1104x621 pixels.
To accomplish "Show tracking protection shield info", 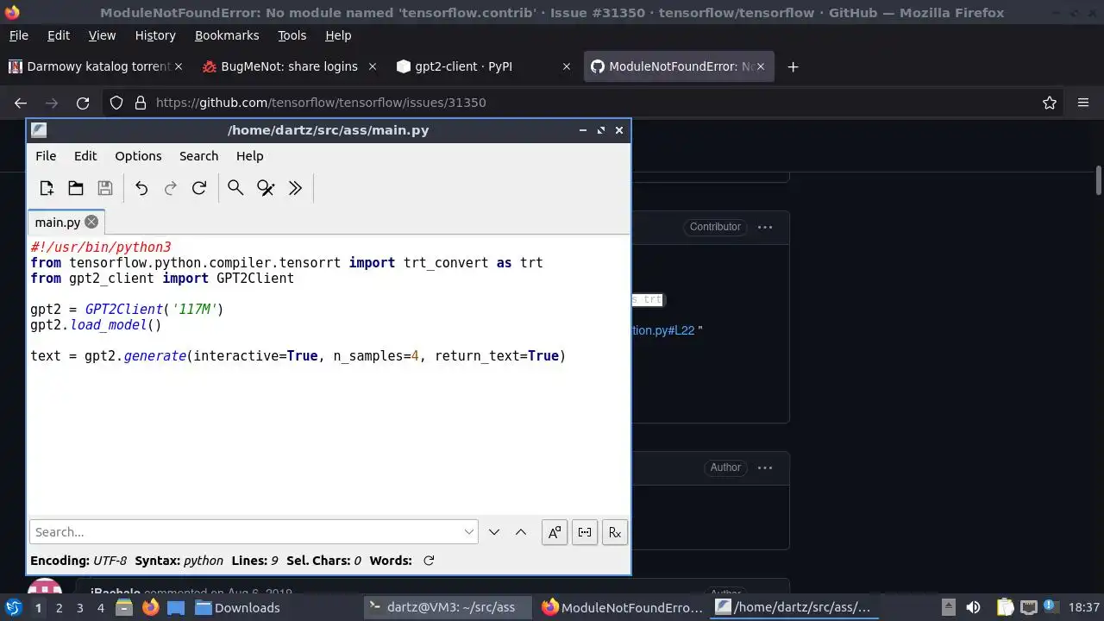I will [116, 103].
